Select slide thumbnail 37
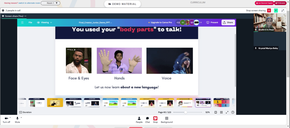This screenshot has width=290, height=128. (x=147, y=103)
